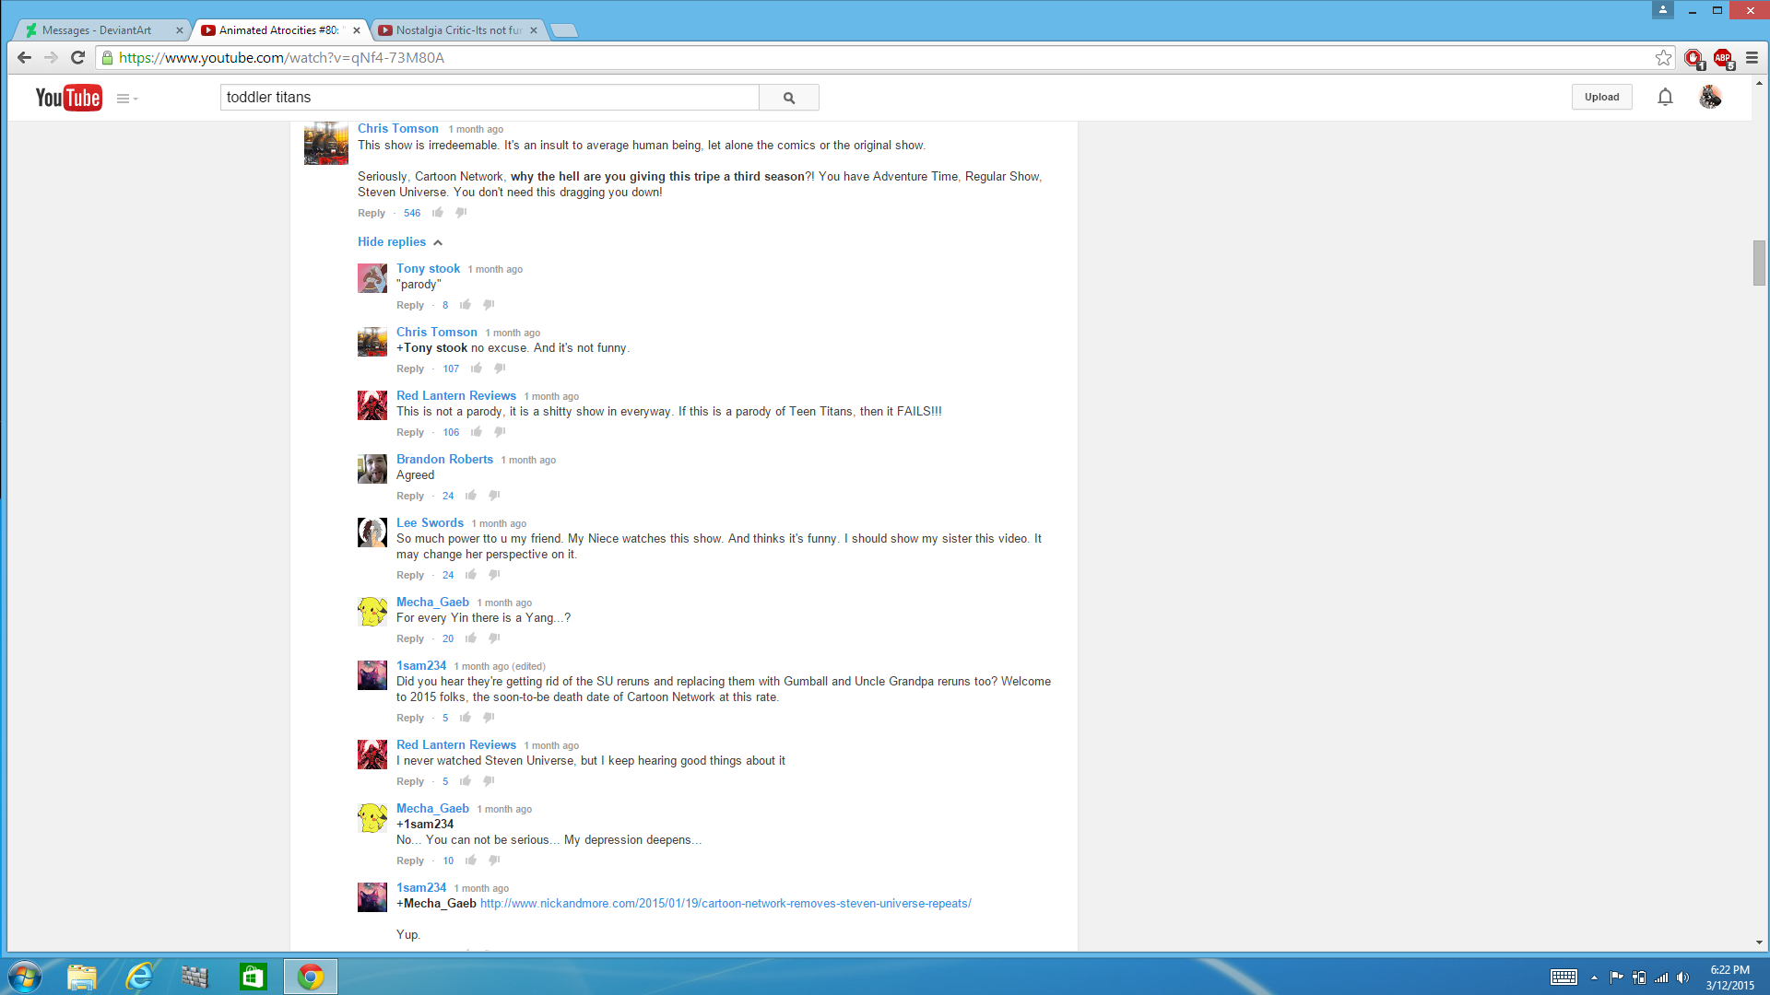1770x995 pixels.
Task: Bookmark page with the star icon
Action: click(x=1663, y=57)
